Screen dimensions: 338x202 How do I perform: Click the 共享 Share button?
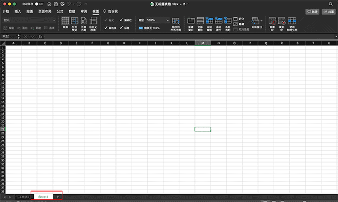click(329, 11)
